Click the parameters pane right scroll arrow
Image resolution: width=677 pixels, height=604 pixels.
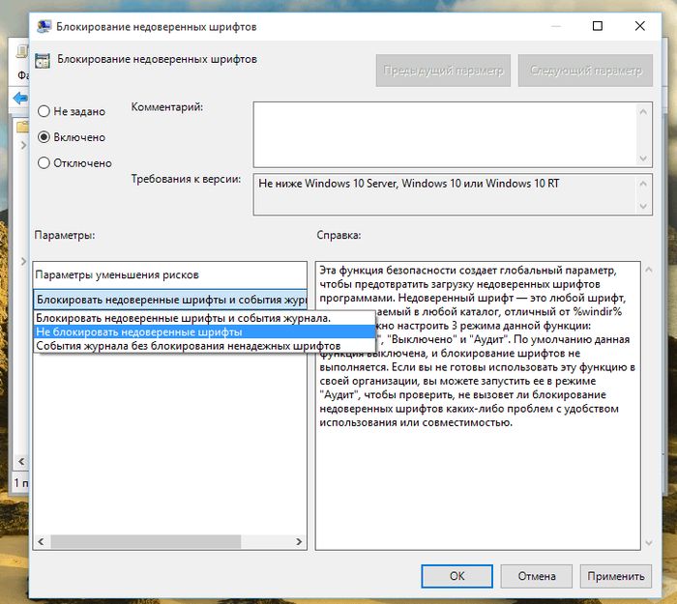[x=299, y=541]
